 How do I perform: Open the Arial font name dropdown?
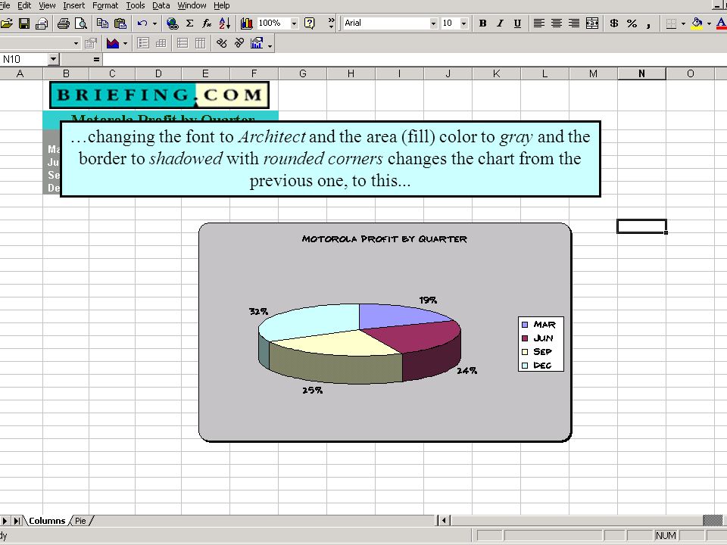coord(433,23)
